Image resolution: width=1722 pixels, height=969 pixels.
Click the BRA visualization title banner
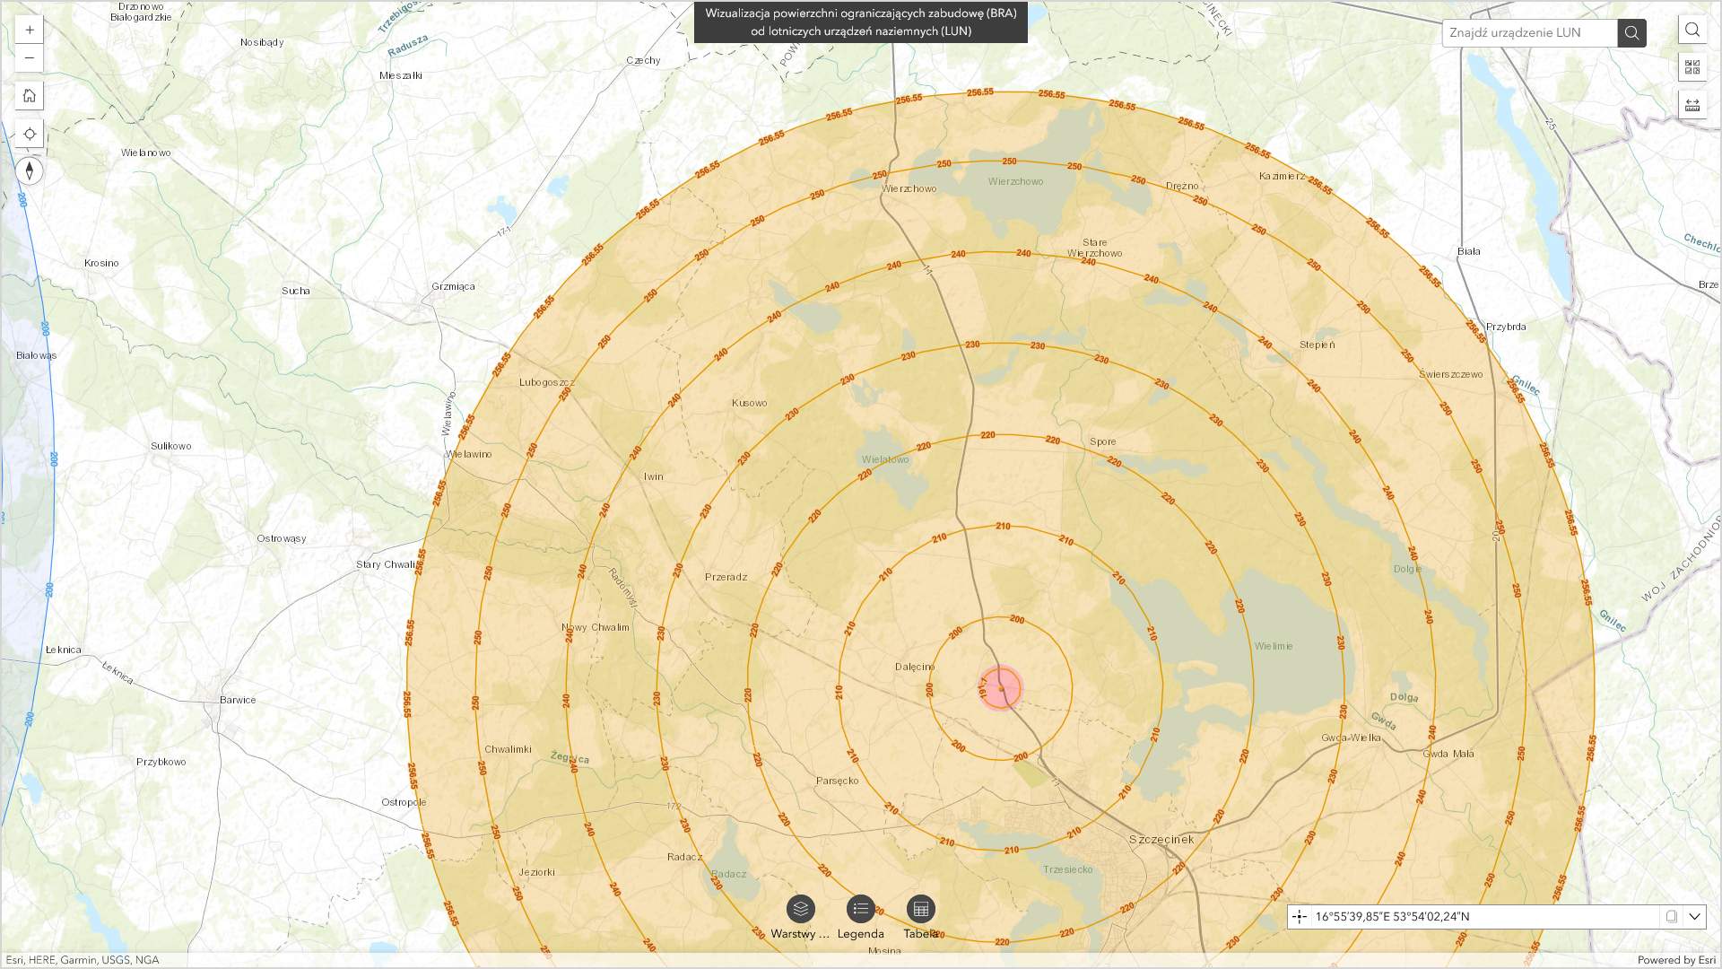(x=860, y=23)
